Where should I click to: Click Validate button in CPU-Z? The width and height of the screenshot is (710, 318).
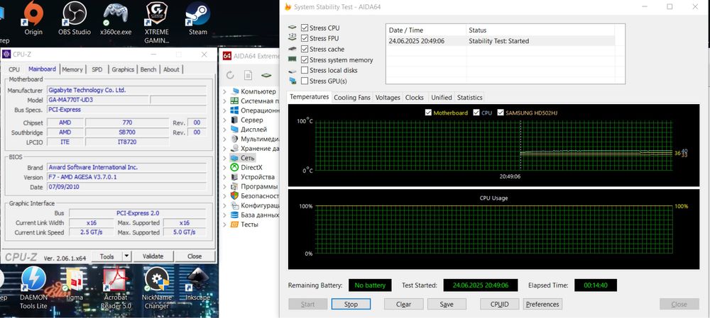point(153,256)
